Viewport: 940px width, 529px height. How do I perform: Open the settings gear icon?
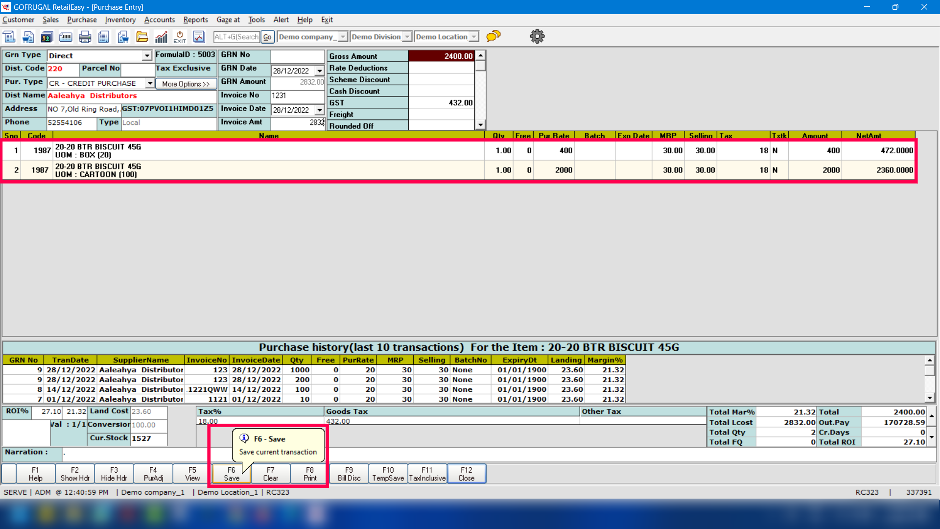tap(537, 36)
